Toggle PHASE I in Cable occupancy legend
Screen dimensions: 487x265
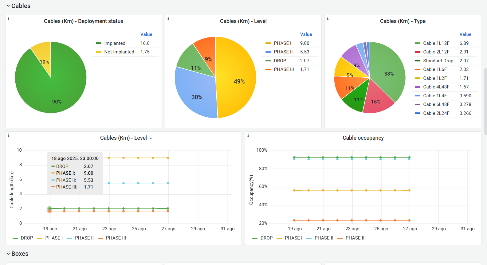coord(293,238)
